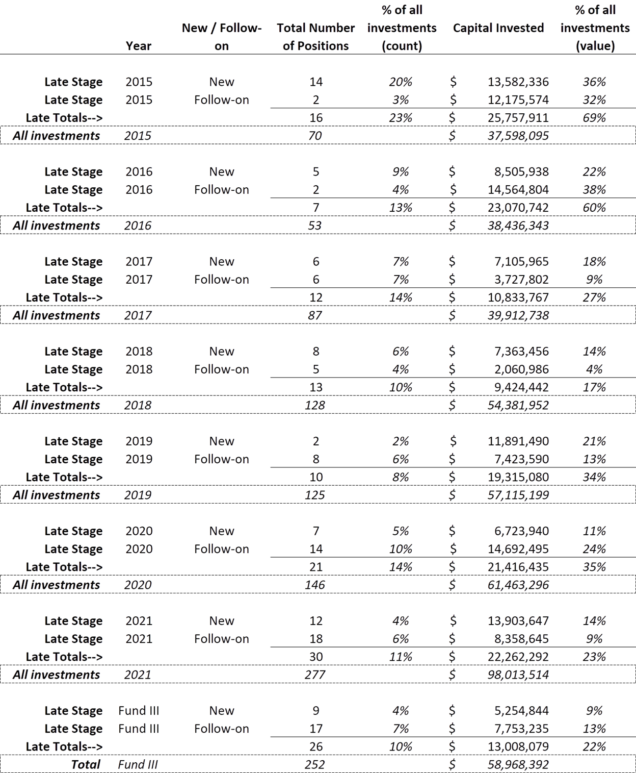Click the 21,416,435 late total

click(518, 567)
